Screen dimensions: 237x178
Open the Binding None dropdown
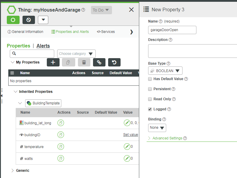[x=157, y=128]
